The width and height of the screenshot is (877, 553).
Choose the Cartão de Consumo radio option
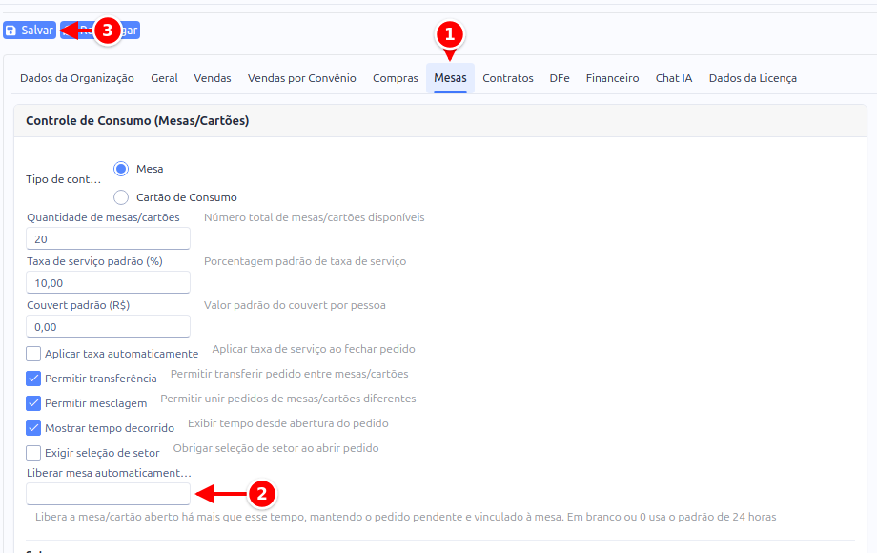point(121,197)
